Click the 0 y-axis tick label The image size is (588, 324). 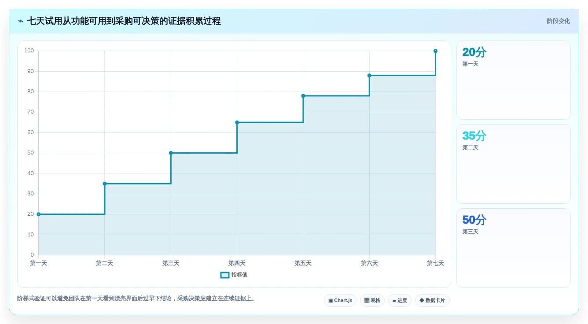(32, 255)
